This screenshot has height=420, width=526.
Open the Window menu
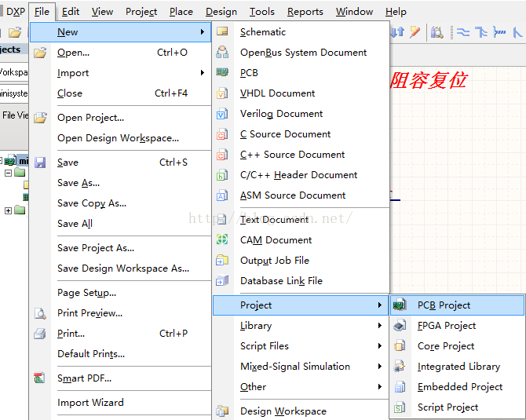tap(354, 12)
